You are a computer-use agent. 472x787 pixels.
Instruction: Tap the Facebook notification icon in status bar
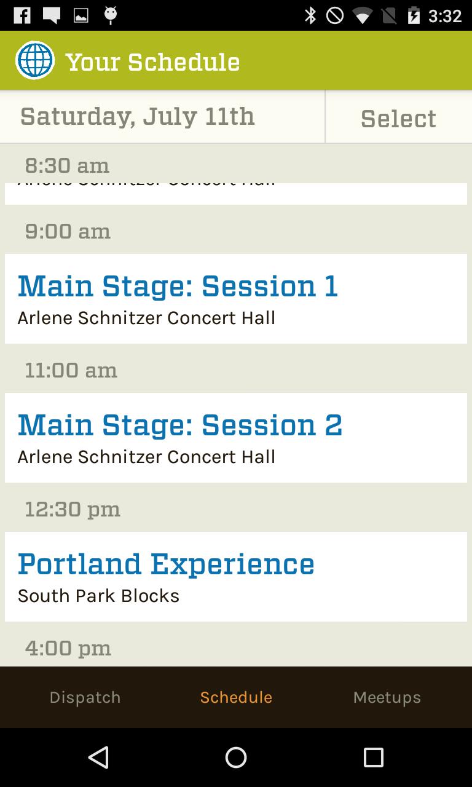pos(22,15)
